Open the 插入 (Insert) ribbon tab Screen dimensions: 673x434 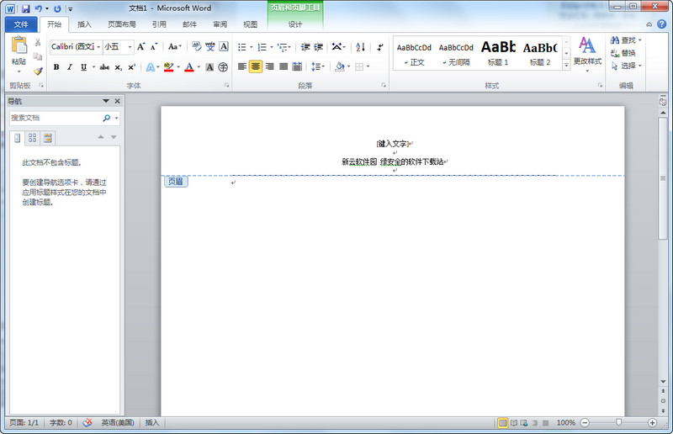coord(84,24)
